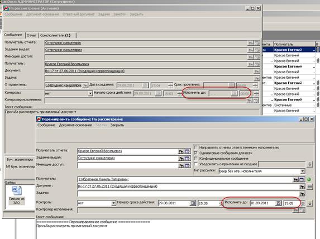The width and height of the screenshot is (320, 239).
Task: Click small button right of Исполнить до time
Action: point(310,203)
